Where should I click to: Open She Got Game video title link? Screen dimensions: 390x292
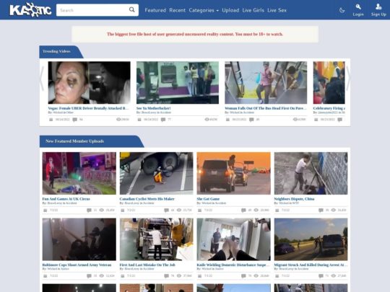[208, 199]
